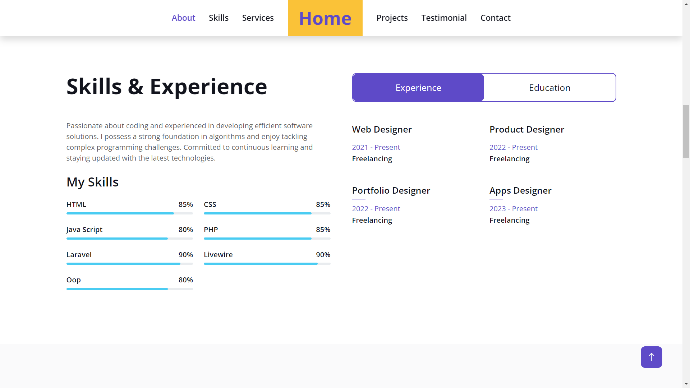The height and width of the screenshot is (388, 690).
Task: Select the Web Designer experience heading
Action: click(x=382, y=129)
